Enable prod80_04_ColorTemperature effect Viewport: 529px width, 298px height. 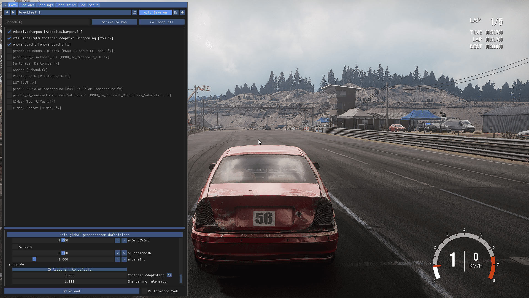click(9, 89)
